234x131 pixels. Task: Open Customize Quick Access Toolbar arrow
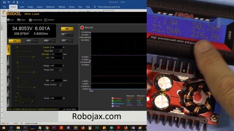point(23,2)
